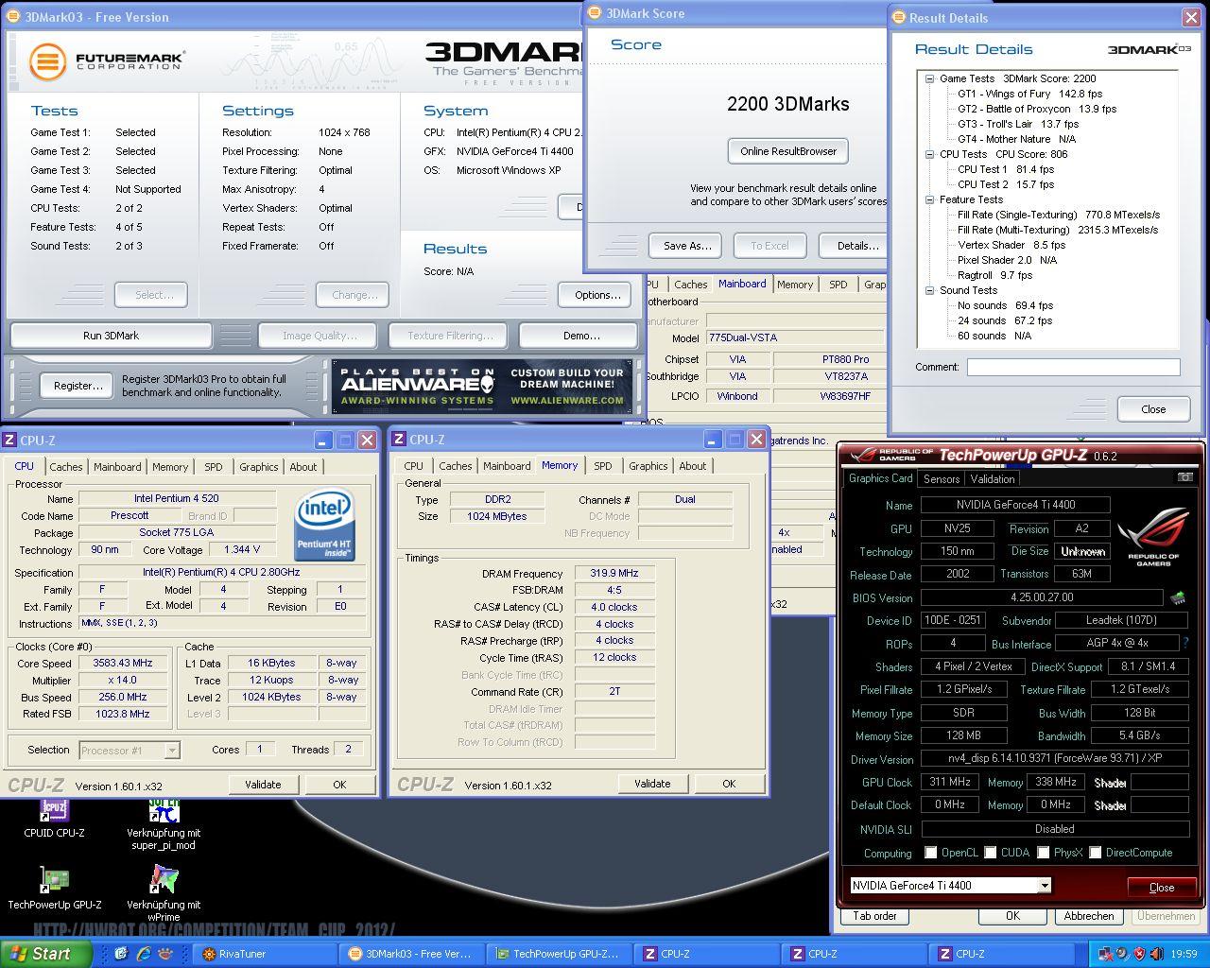Screen dimensions: 1210x968
Task: Select GT1 - Wings of Fury result row
Action: (1029, 94)
